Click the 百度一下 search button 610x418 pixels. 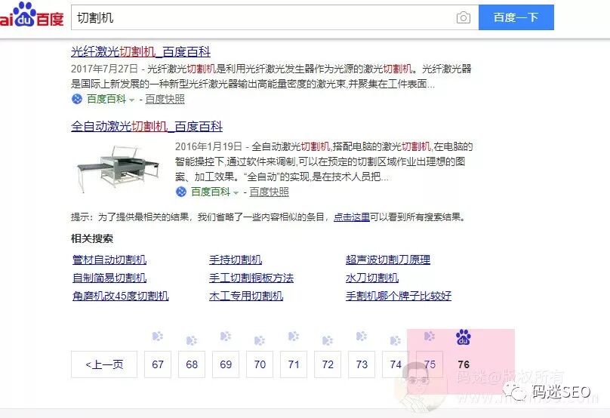click(x=516, y=17)
